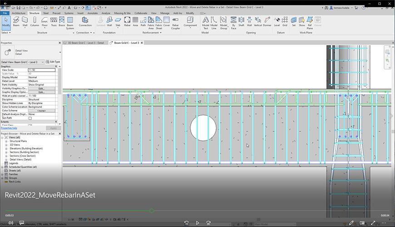Open the Properties help link
The image size is (395, 227).
pos(9,128)
